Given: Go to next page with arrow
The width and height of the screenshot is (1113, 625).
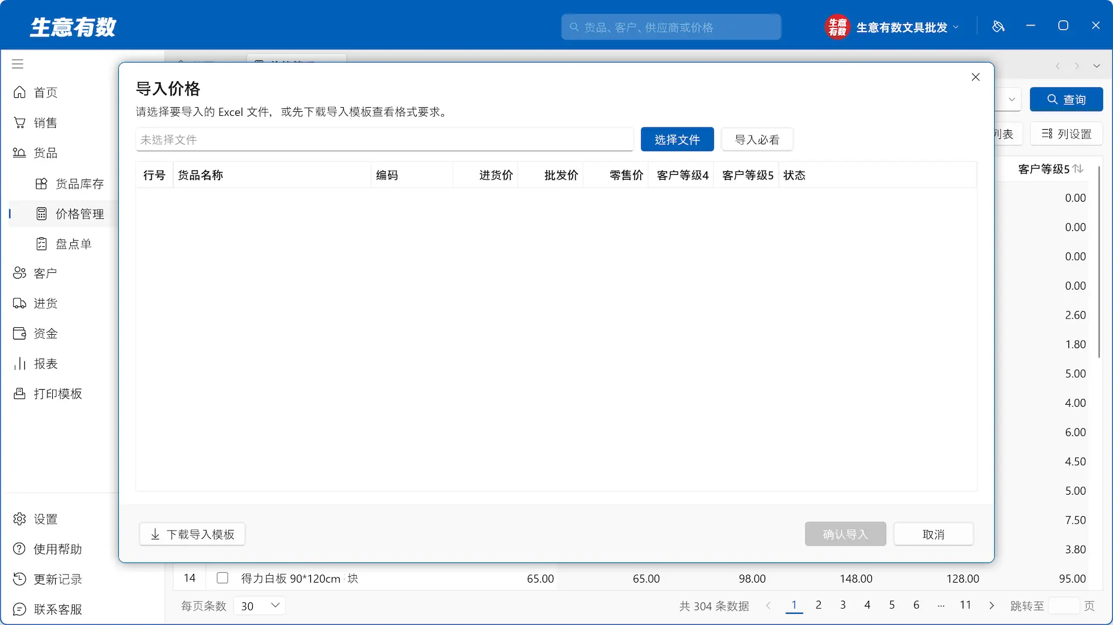Looking at the screenshot, I should 991,605.
